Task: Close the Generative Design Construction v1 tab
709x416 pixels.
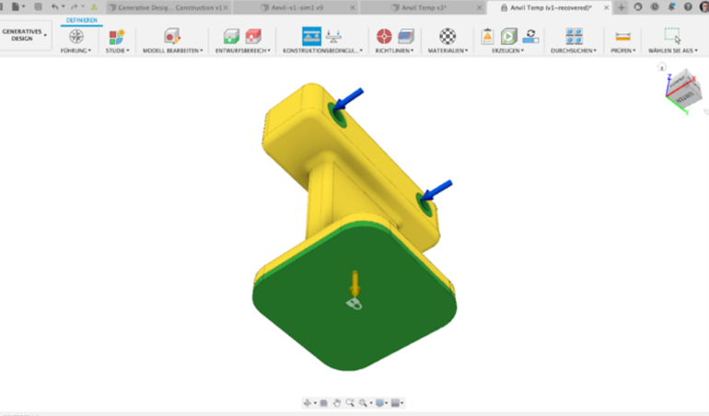Action: point(226,7)
